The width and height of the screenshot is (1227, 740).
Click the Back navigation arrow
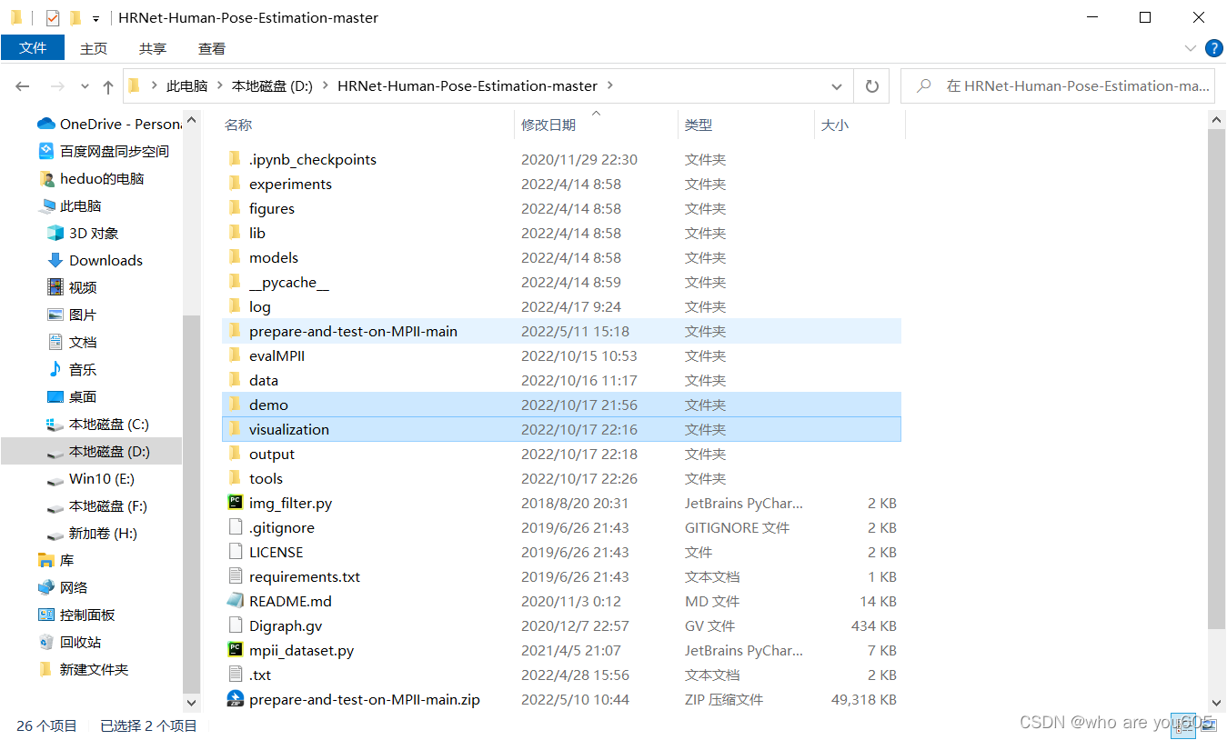pos(22,85)
